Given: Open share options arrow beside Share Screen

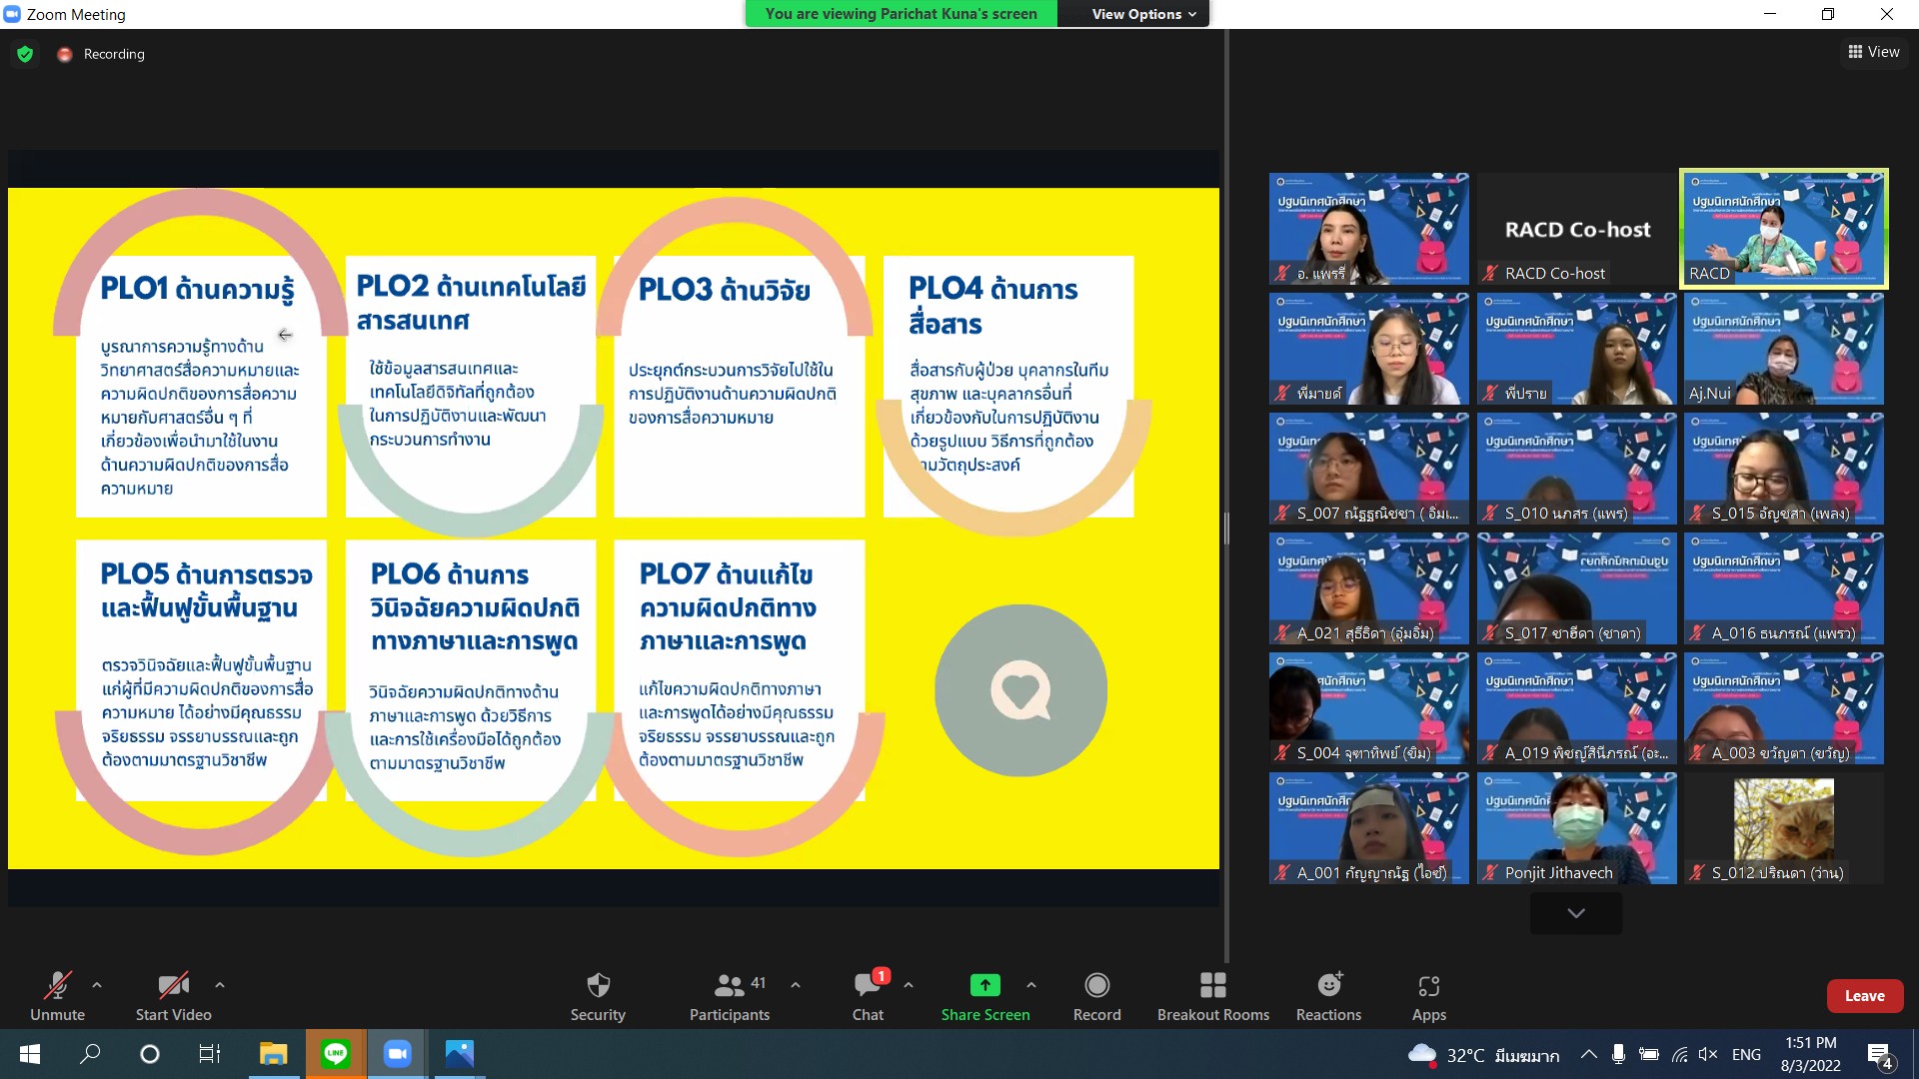Looking at the screenshot, I should (1031, 985).
